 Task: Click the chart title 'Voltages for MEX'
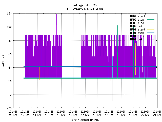point(85,5)
